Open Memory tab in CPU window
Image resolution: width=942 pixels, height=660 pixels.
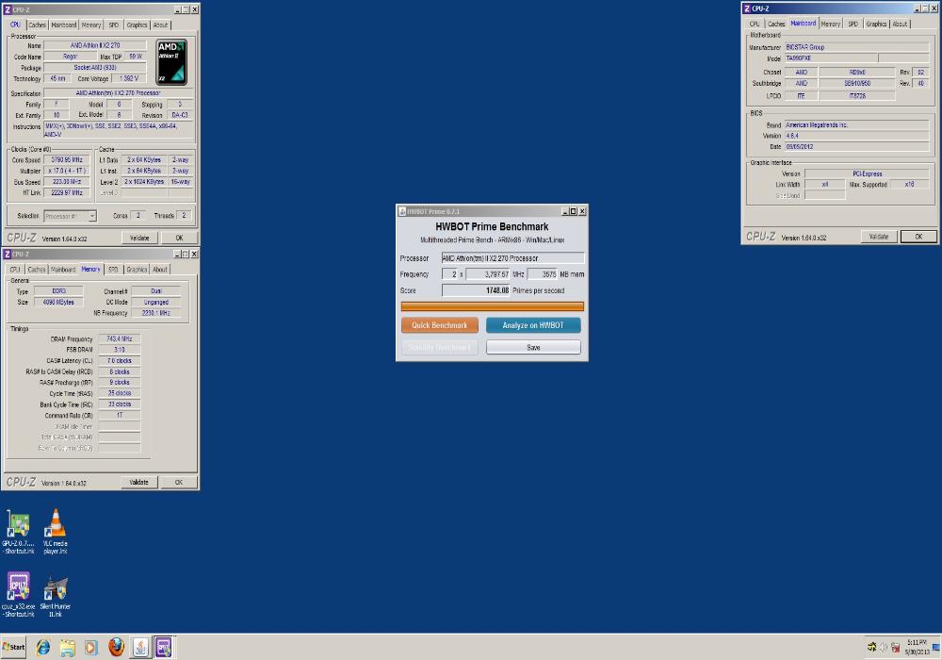click(x=91, y=25)
